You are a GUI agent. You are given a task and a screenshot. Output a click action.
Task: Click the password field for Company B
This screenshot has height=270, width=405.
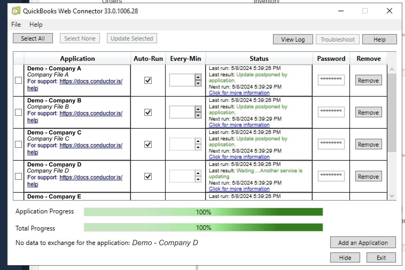tap(331, 112)
